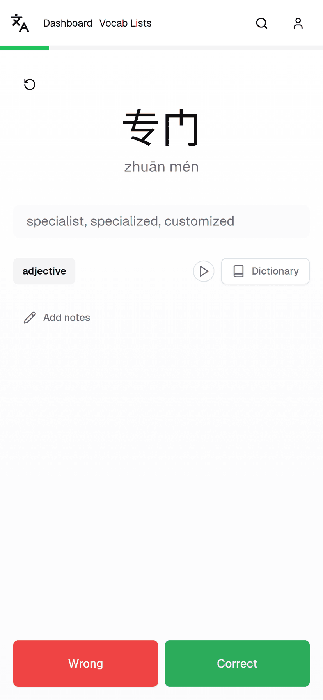
Task: Select the adjective part-of-speech tag
Action: [x=44, y=271]
